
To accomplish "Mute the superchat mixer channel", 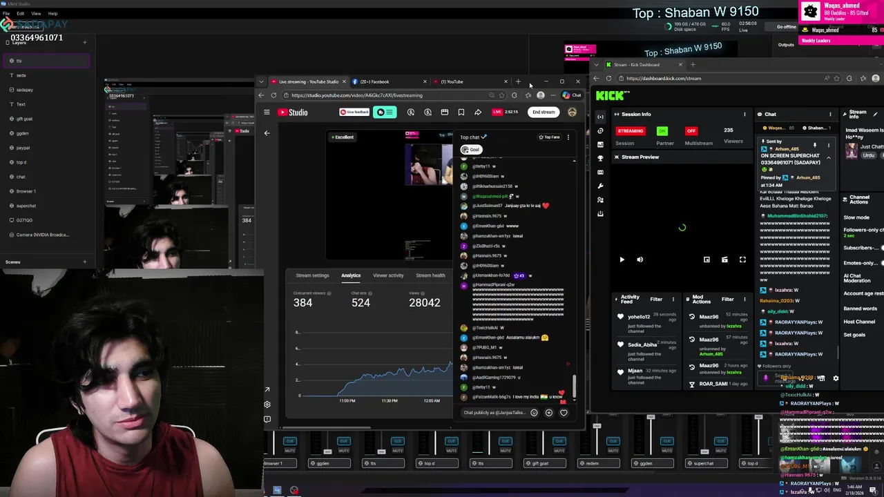I will point(720,450).
